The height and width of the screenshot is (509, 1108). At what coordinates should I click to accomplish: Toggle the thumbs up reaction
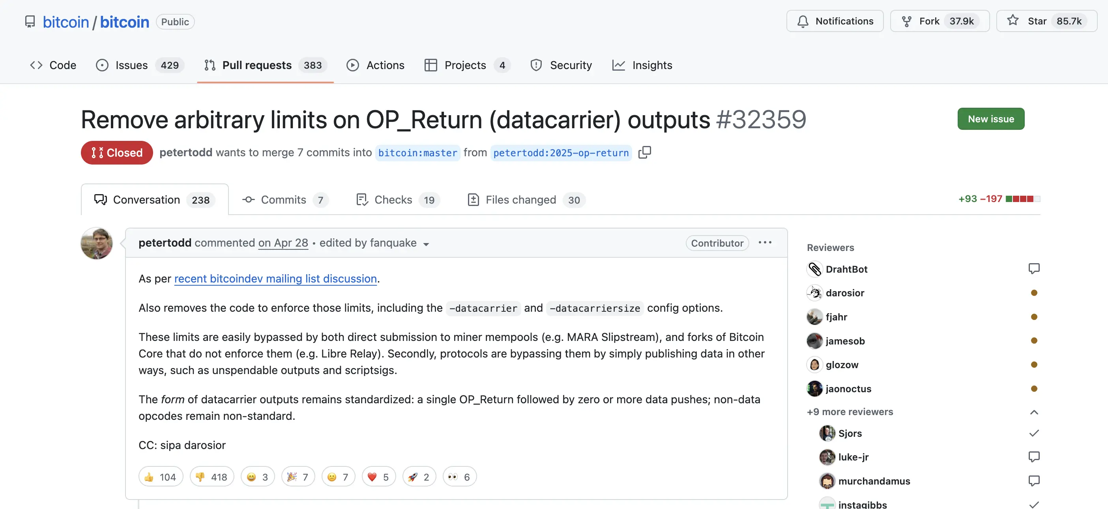click(161, 477)
